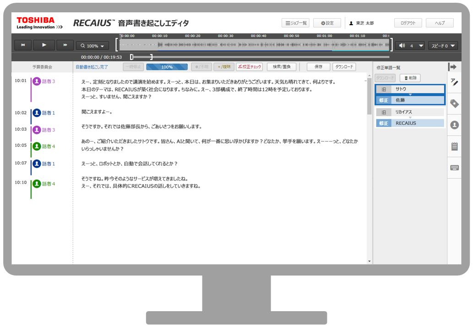Click the 削除 delete button

click(x=410, y=78)
